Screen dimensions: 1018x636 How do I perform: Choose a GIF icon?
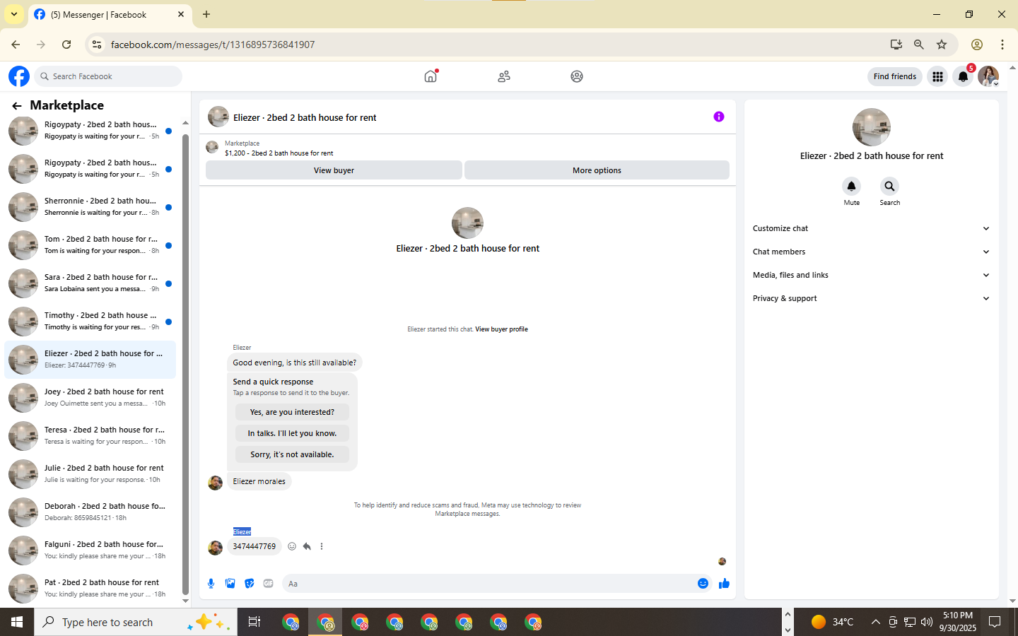point(268,584)
